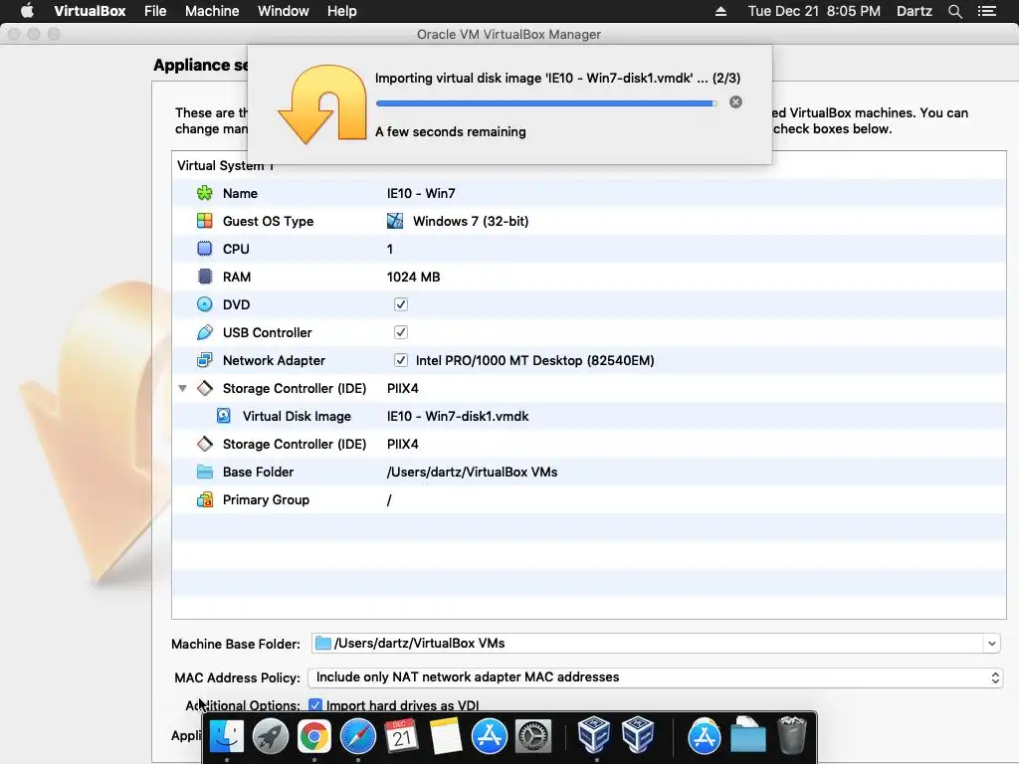The image size is (1019, 764).
Task: Select the CPU count value 1
Action: (390, 249)
